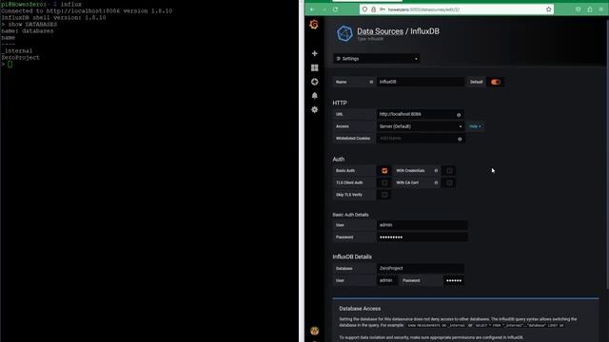
Task: Click the URL field with http://localhost:8086
Action: (421, 114)
